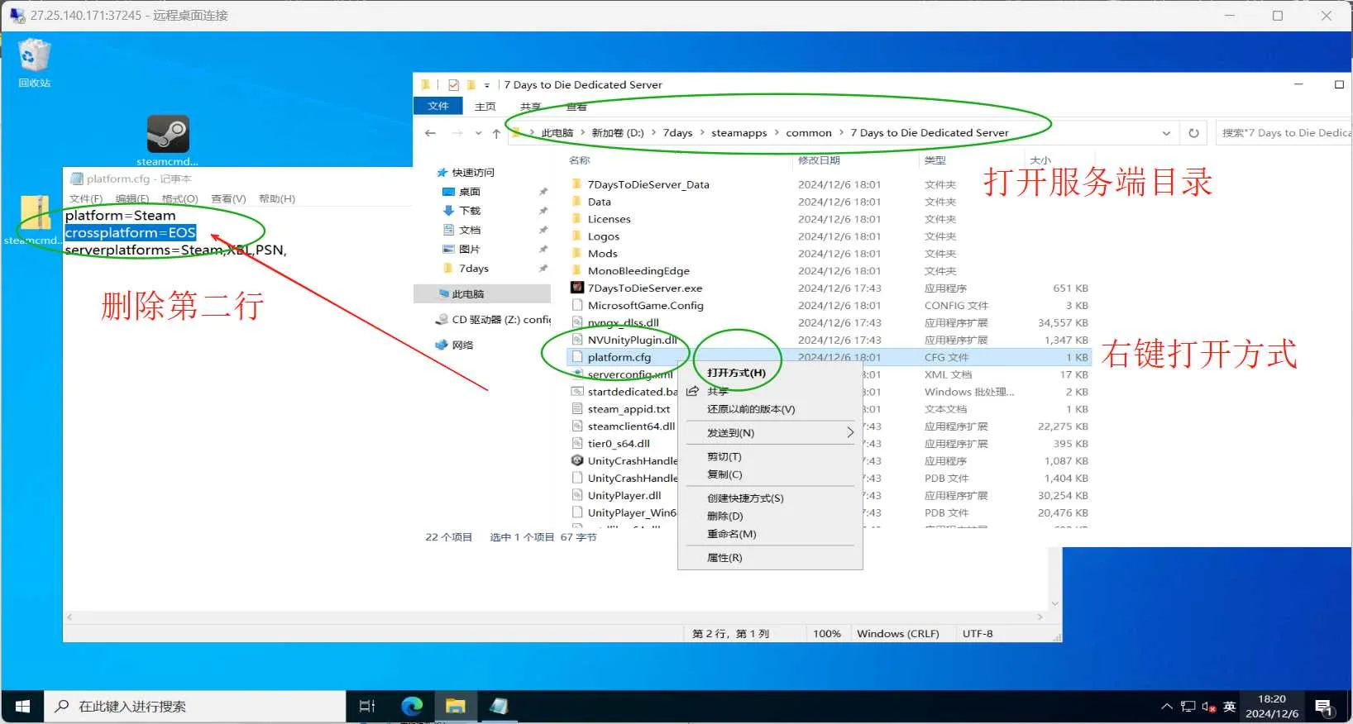
Task: Sort by 修改日期 column header
Action: 819,160
